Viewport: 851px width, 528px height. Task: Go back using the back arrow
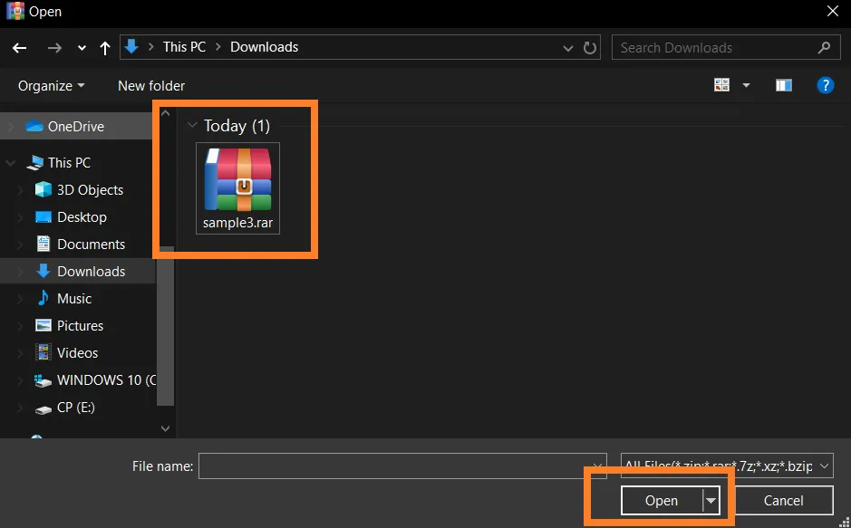click(x=20, y=48)
